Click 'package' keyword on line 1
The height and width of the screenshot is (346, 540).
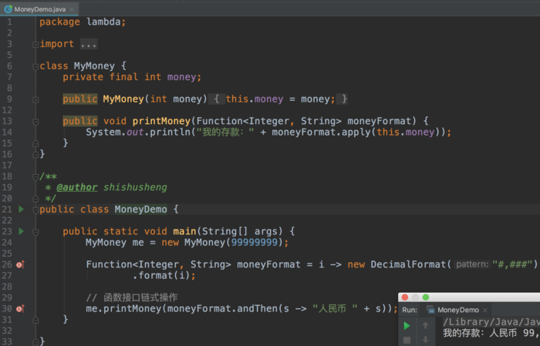tap(59, 22)
